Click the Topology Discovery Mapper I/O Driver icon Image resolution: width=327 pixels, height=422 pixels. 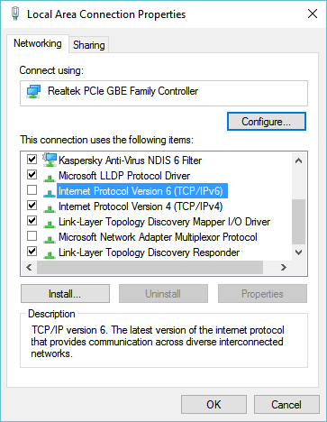pyautogui.click(x=50, y=224)
